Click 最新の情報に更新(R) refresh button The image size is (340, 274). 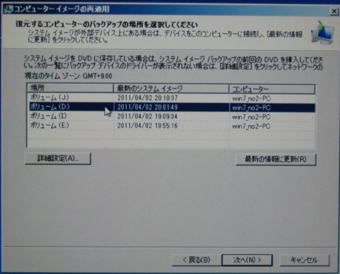(276, 160)
